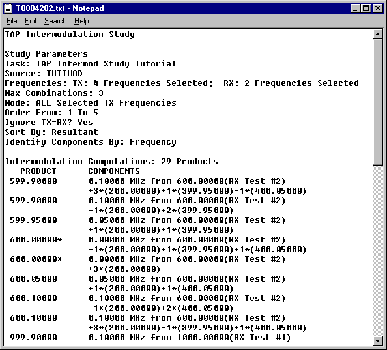Click the T0004282.txt - Notepad title bar

click(x=173, y=8)
